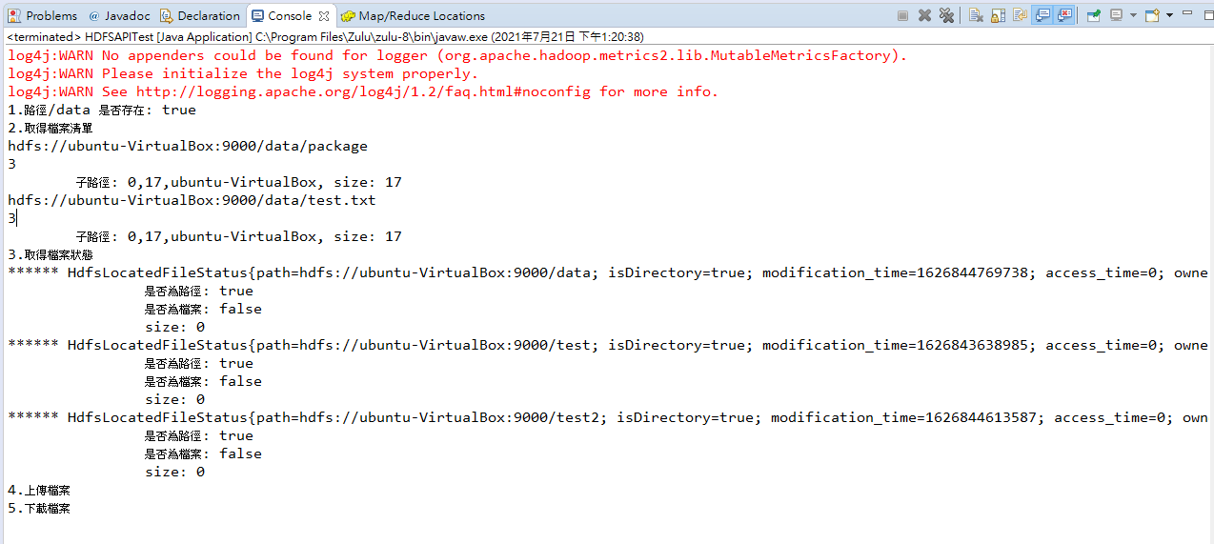This screenshot has width=1214, height=544.
Task: Click the Terminate (stop) console button
Action: point(902,15)
